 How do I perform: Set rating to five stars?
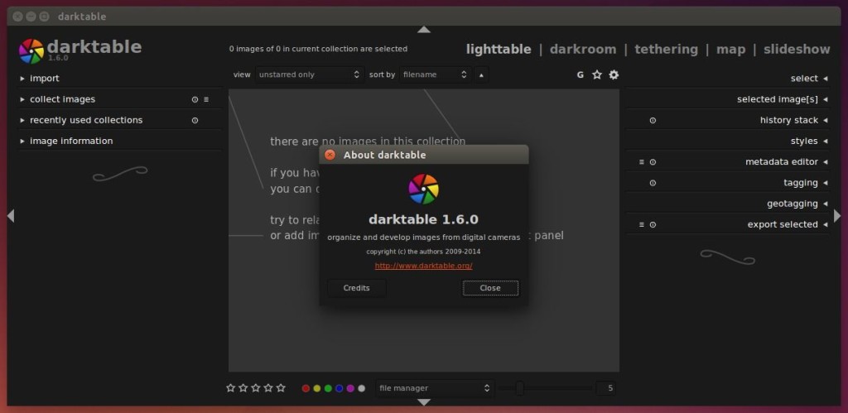click(281, 387)
